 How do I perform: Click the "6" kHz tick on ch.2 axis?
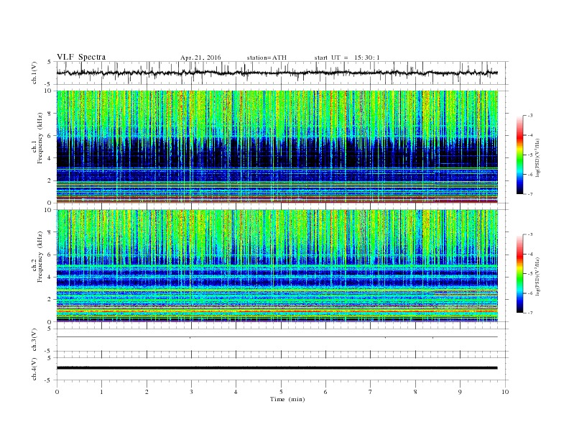point(50,255)
